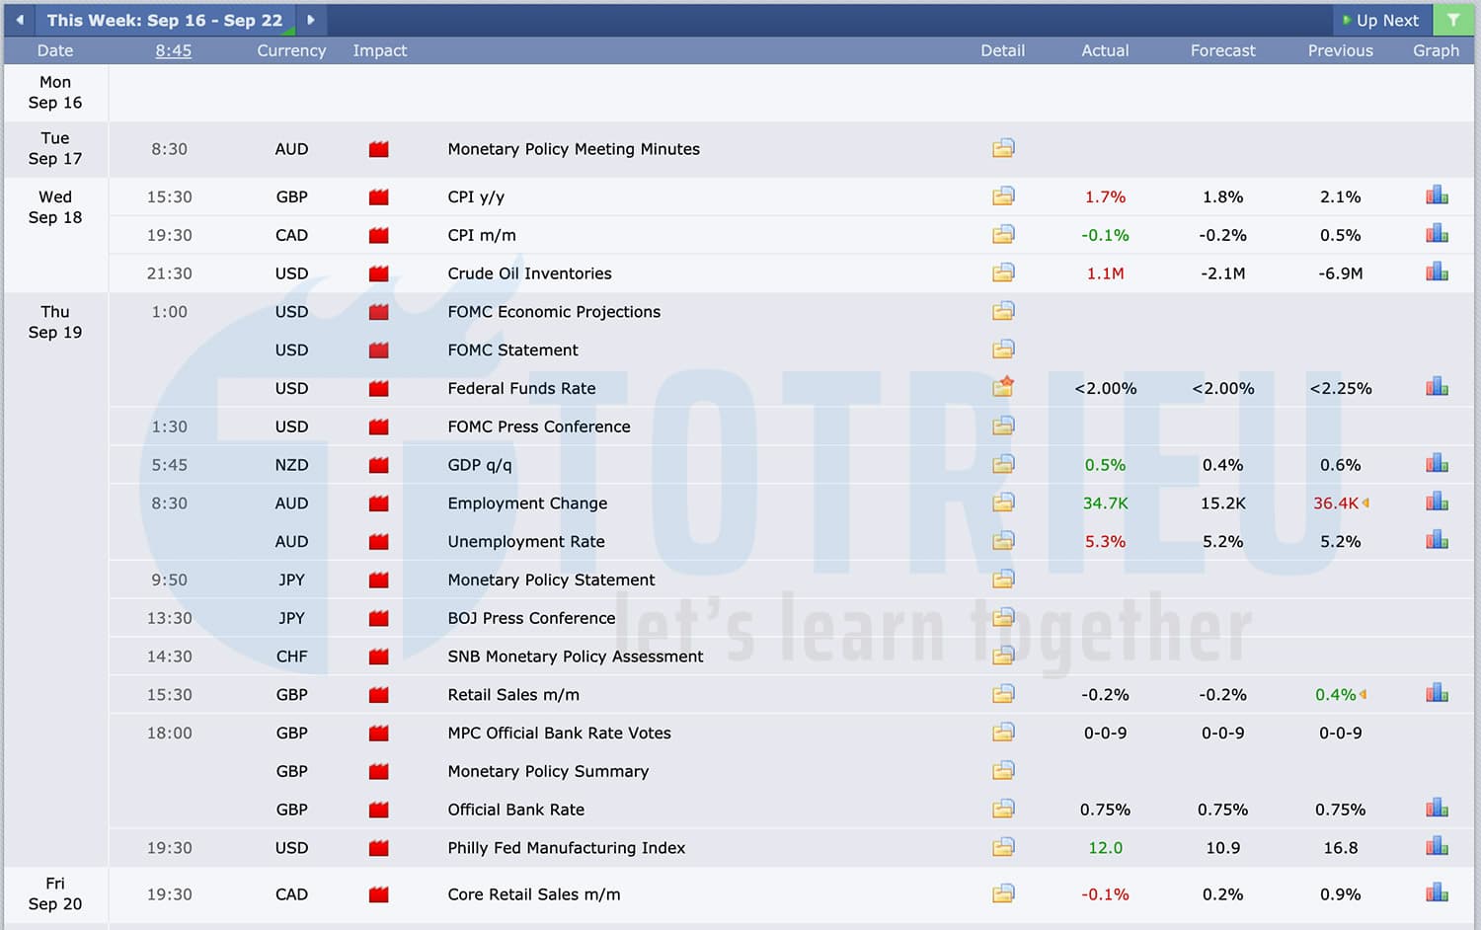Click the Impact column header
Viewport: 1481px width, 930px height.
(379, 50)
